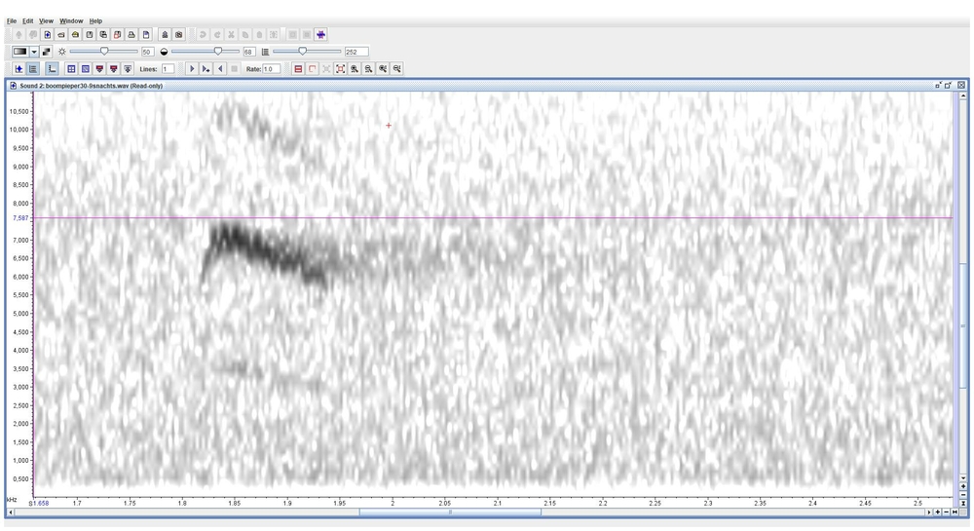Screen dimensions: 974x531
Task: Click the vertical zoom out minus button
Action: coord(963,494)
